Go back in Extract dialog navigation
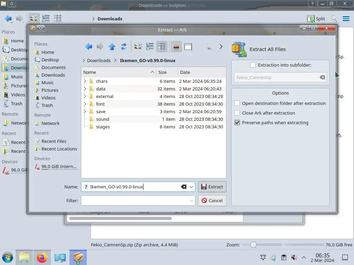The image size is (354, 265). pyautogui.click(x=89, y=47)
